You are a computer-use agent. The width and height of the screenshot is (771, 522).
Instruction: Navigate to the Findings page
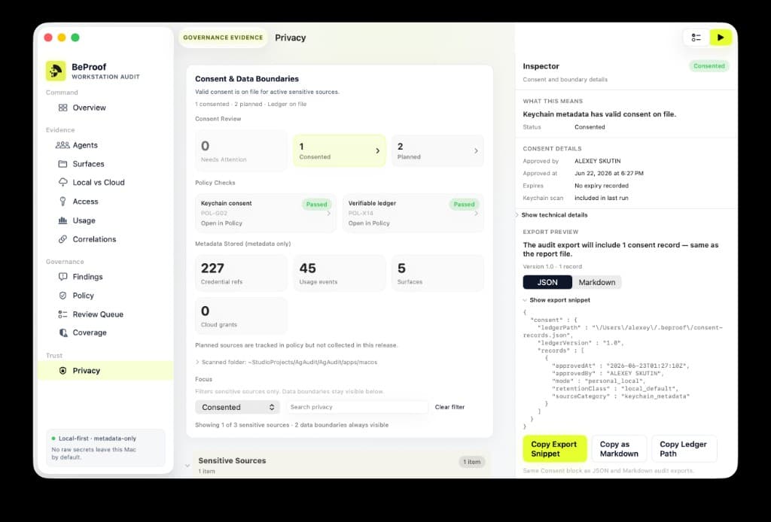point(105,277)
